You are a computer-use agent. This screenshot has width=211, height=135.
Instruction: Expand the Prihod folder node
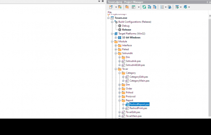pos(119,93)
